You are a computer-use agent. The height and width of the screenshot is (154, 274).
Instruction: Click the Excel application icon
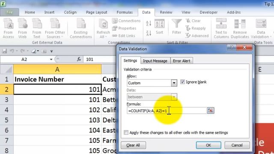coord(3,3)
